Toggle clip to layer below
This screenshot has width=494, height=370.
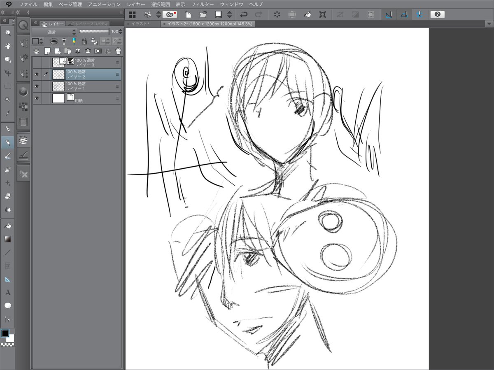(x=54, y=41)
